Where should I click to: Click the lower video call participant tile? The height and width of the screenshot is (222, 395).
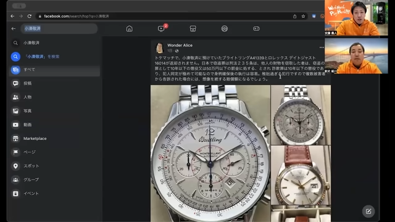[x=356, y=56]
